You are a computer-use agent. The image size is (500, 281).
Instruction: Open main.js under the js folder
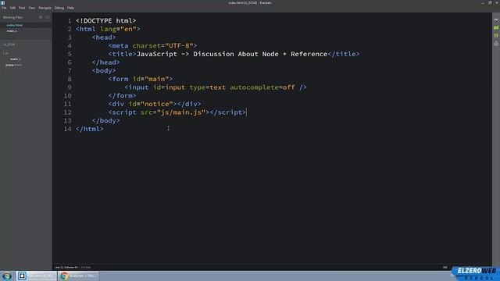click(16, 59)
